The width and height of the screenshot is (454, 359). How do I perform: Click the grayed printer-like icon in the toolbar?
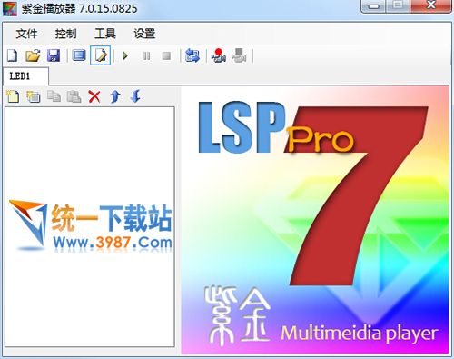[239, 55]
